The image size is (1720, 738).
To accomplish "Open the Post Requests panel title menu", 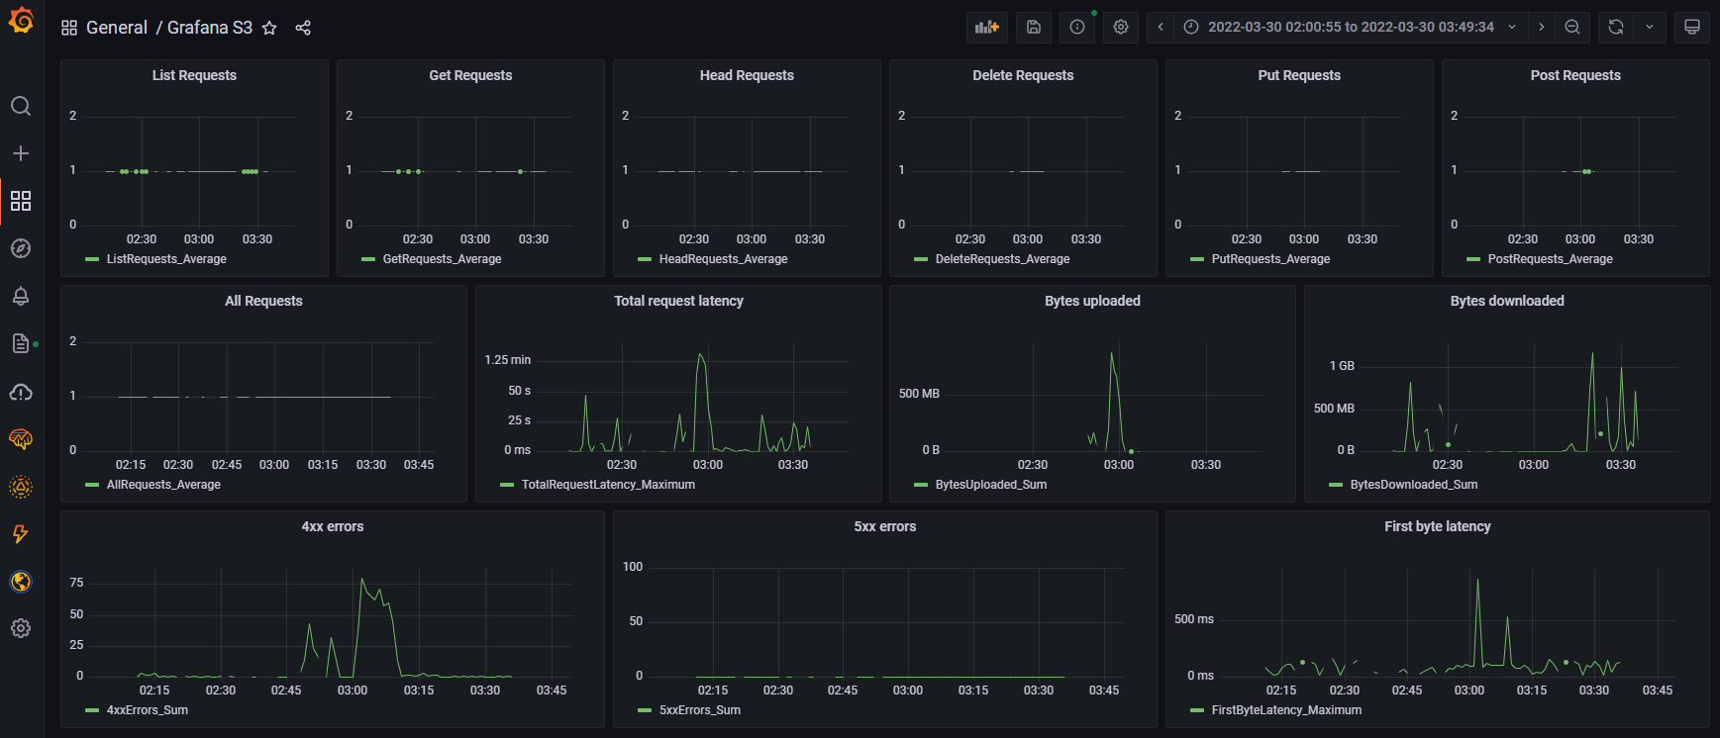I will [x=1575, y=75].
